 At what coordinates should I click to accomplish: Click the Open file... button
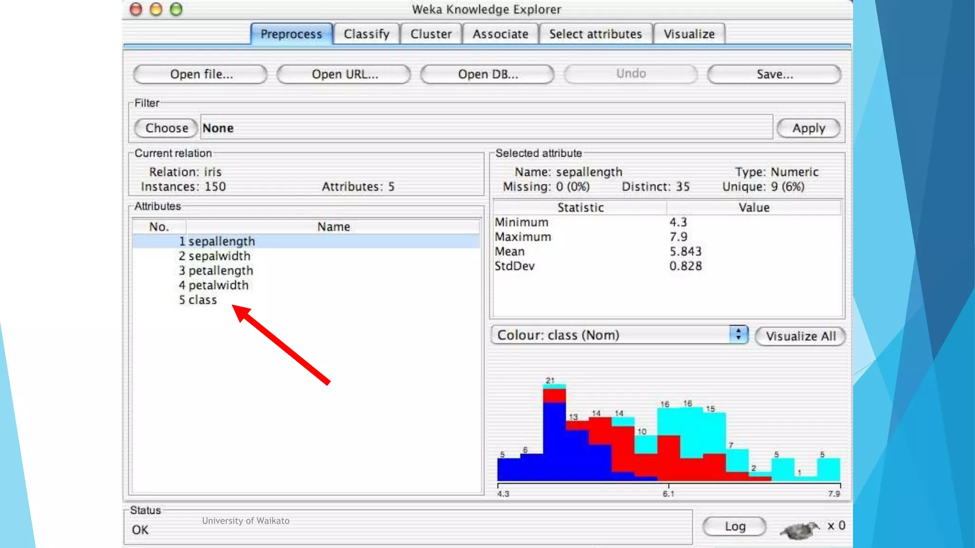pos(201,74)
